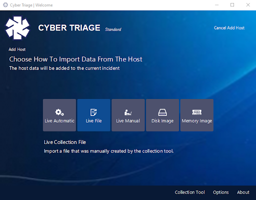Click the large Cyber Triage star logo
This screenshot has height=200, width=256.
click(17, 28)
